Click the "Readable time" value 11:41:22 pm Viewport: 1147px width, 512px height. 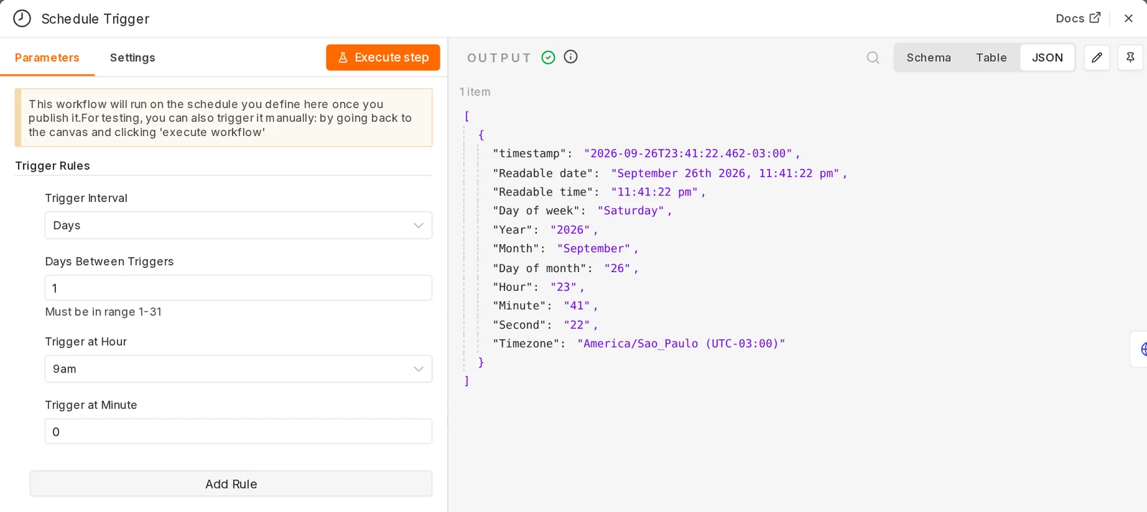(654, 192)
